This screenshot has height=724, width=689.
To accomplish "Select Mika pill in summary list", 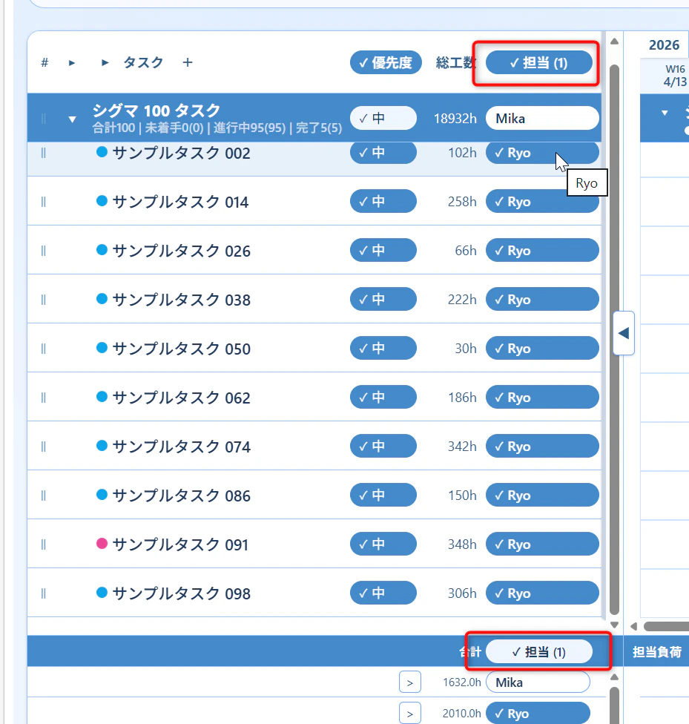I will click(x=538, y=682).
